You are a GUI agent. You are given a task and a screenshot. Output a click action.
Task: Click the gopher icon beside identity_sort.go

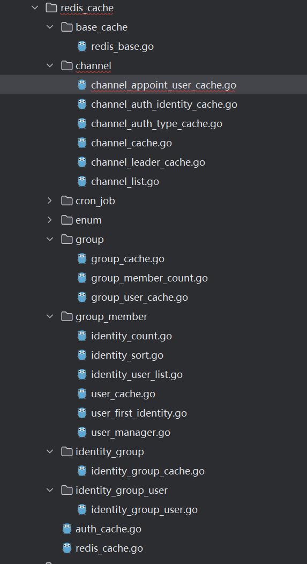[x=82, y=355]
